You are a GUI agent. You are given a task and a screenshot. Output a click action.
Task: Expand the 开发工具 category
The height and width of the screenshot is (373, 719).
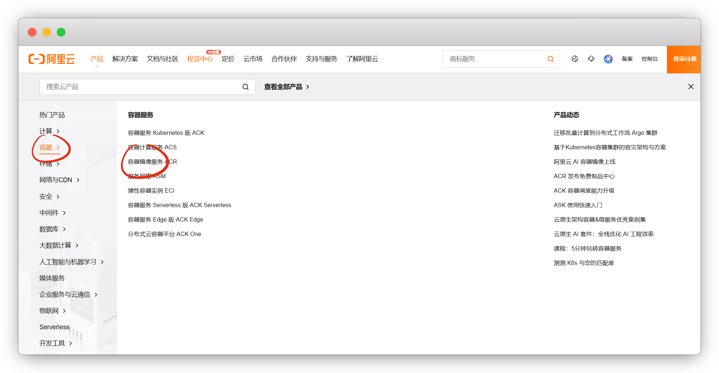(56, 343)
